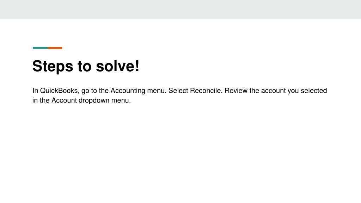
Task: Click the word 'dropdown' in the second line
Action: tap(94, 100)
